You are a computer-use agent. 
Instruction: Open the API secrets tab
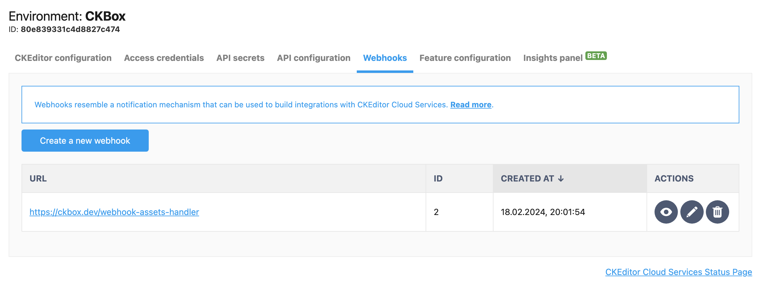(240, 58)
